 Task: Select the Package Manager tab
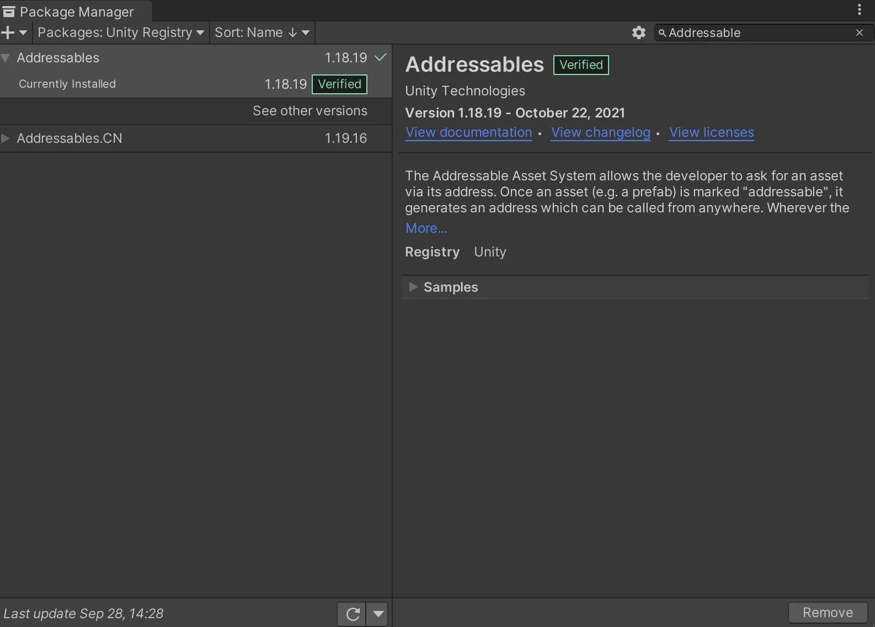tap(76, 12)
